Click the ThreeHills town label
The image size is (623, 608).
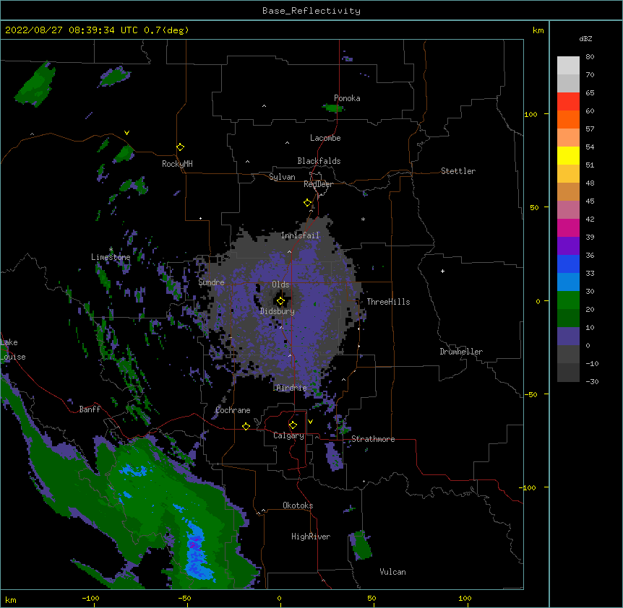[x=388, y=302]
